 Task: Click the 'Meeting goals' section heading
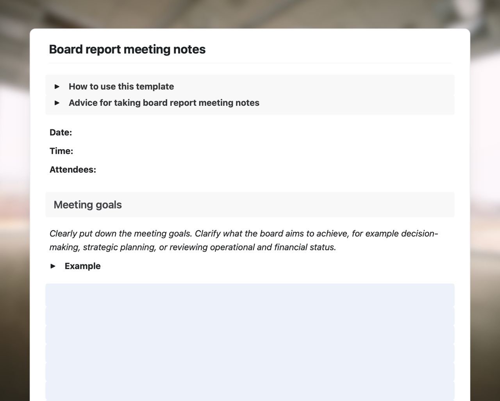[87, 205]
